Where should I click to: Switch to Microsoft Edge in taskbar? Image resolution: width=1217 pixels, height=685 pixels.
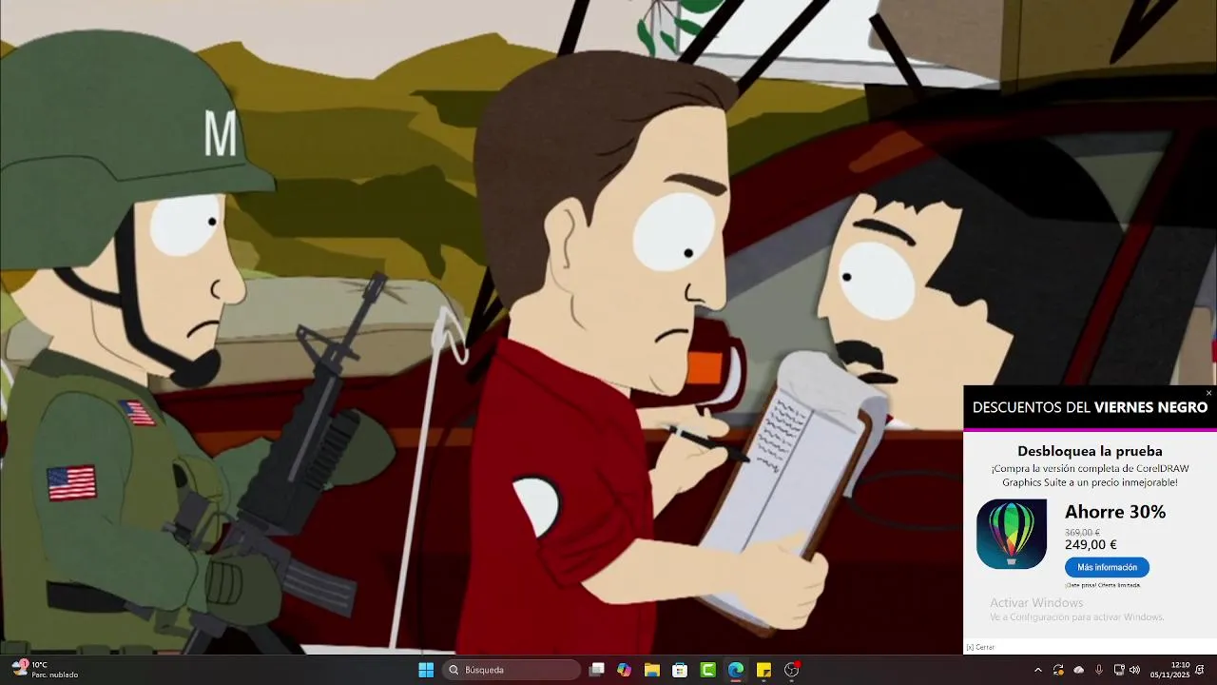(x=735, y=670)
